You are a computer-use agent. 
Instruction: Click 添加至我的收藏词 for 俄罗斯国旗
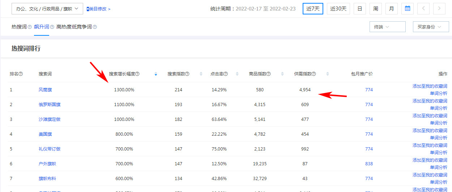(430, 101)
